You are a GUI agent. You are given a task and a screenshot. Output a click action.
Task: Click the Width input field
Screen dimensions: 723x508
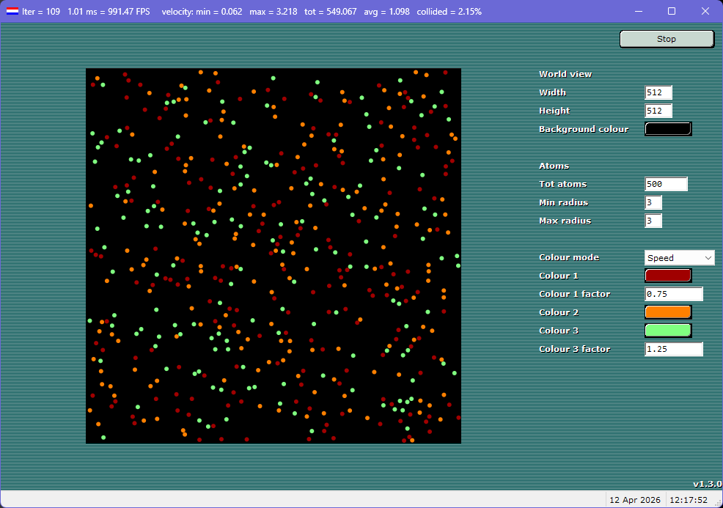[x=658, y=93]
